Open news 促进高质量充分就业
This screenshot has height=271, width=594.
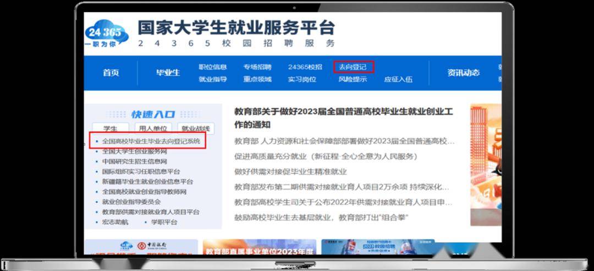coord(326,156)
